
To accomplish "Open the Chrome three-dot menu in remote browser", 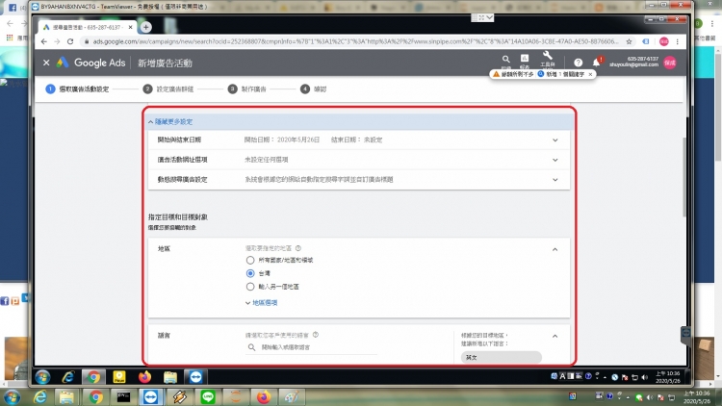I will point(678,41).
